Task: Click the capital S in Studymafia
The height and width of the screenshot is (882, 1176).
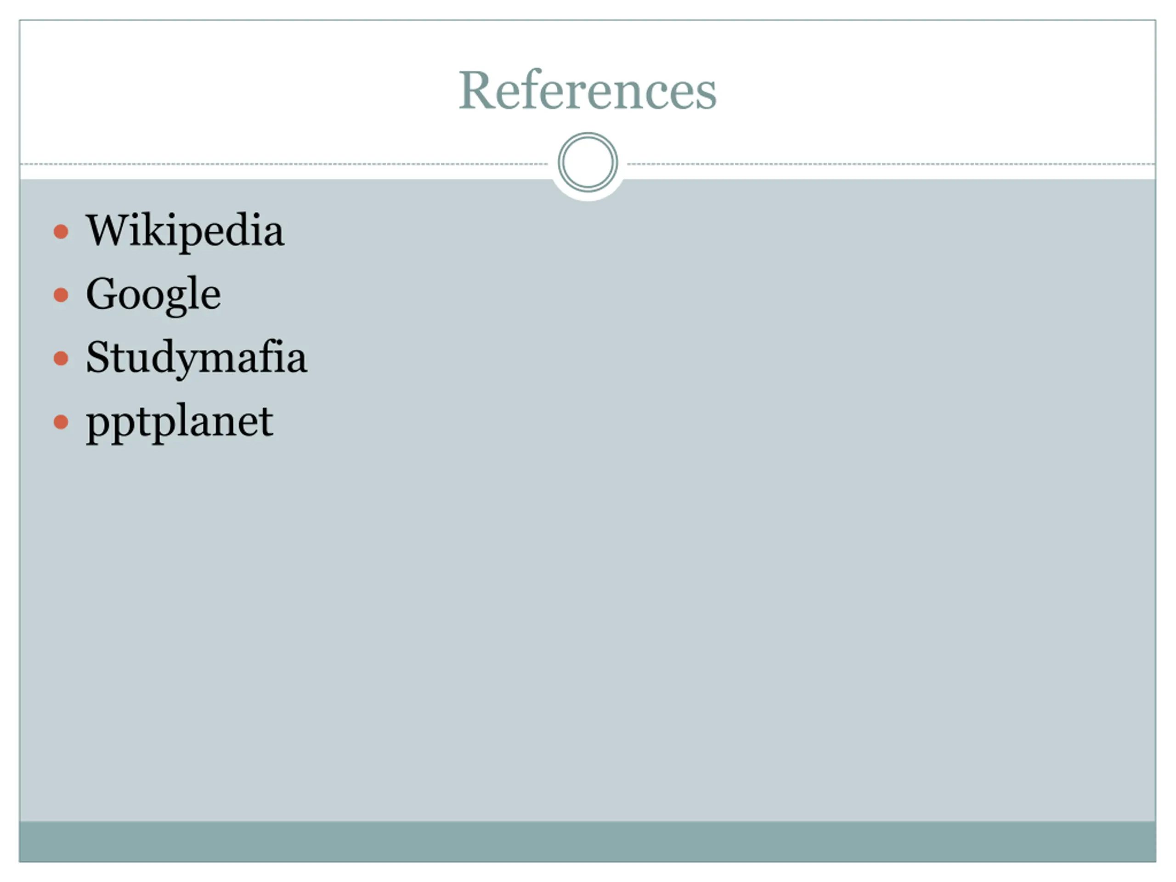Action: point(98,357)
